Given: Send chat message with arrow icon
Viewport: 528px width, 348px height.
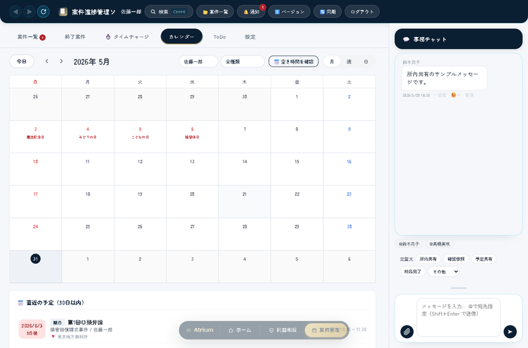Looking at the screenshot, I should pyautogui.click(x=510, y=331).
